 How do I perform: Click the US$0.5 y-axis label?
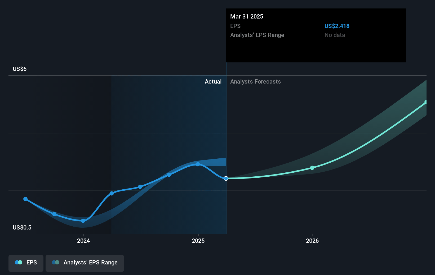tap(22, 227)
